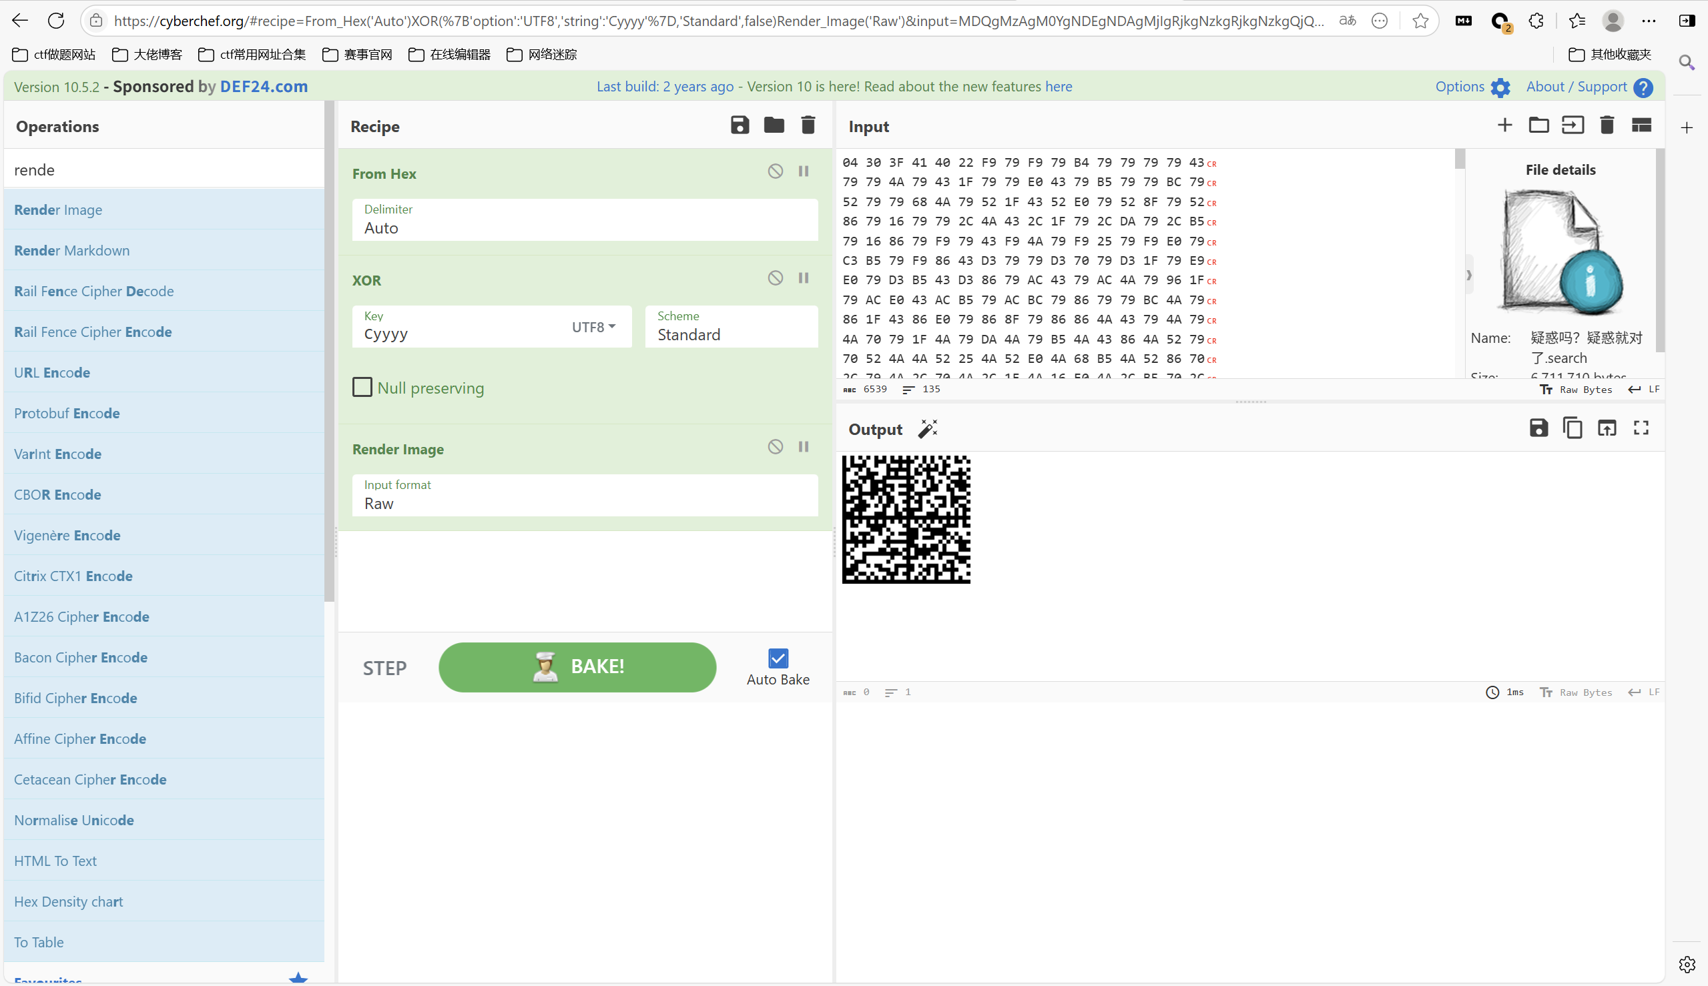The height and width of the screenshot is (986, 1708).
Task: Open browser profile avatar
Action: point(1613,21)
